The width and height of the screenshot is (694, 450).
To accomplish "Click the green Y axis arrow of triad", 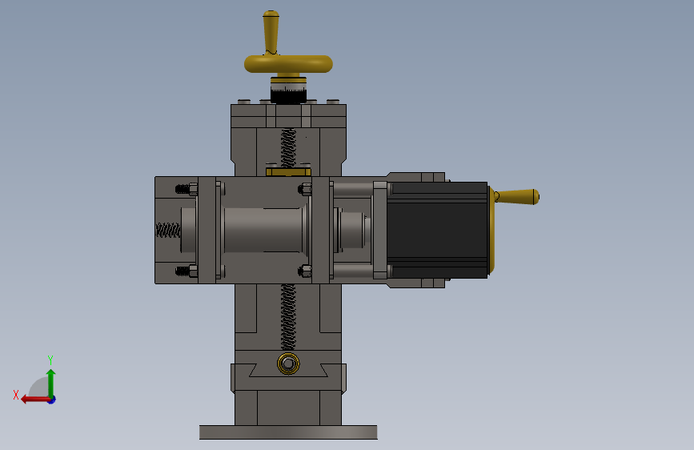I will click(51, 383).
